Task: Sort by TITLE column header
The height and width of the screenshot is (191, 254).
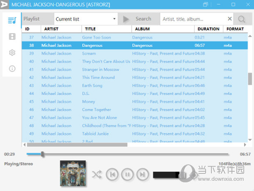Action: coord(90,29)
